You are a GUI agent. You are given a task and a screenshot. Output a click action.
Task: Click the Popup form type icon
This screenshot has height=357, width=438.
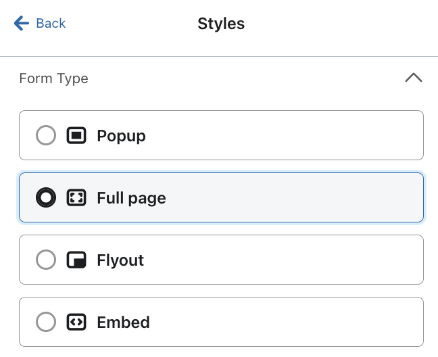coord(76,136)
